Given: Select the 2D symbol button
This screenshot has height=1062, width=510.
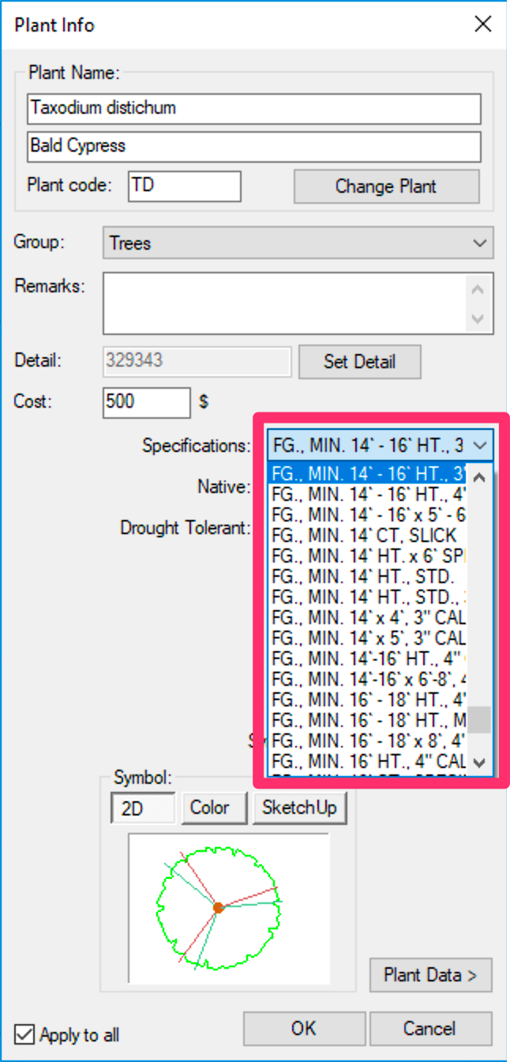Looking at the screenshot, I should point(143,808).
